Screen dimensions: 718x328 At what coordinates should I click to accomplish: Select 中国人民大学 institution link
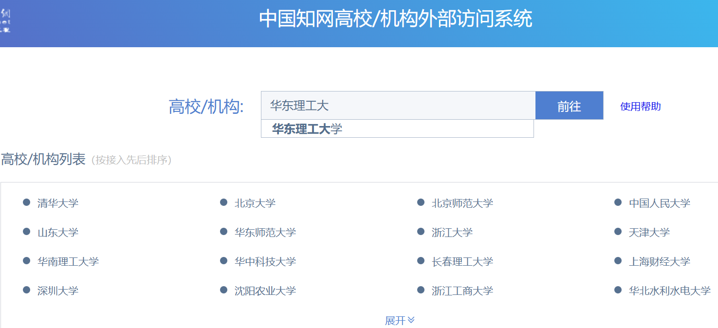[660, 203]
